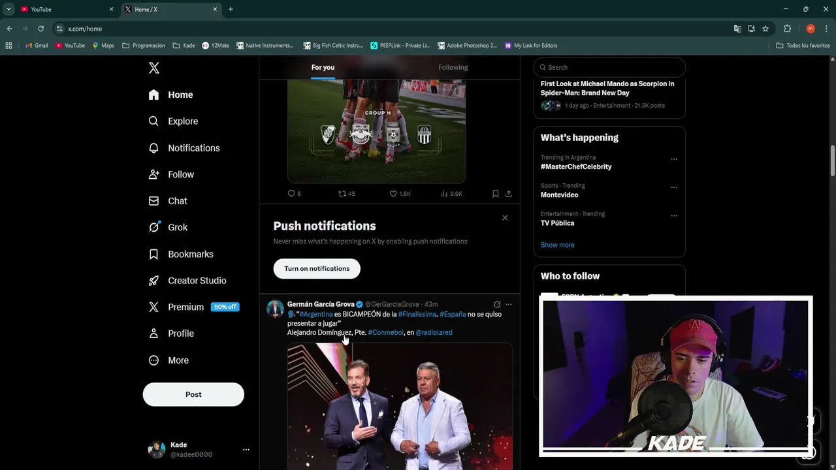836x470 pixels.
Task: Open the #España hashtag link
Action: pyautogui.click(x=453, y=315)
